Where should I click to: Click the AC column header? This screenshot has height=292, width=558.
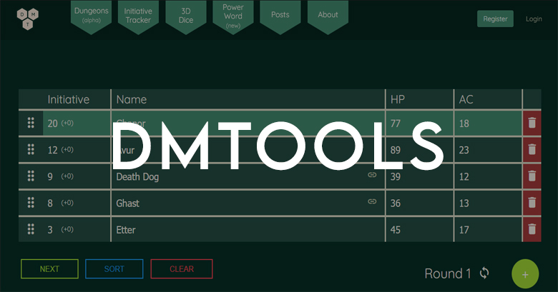click(466, 99)
